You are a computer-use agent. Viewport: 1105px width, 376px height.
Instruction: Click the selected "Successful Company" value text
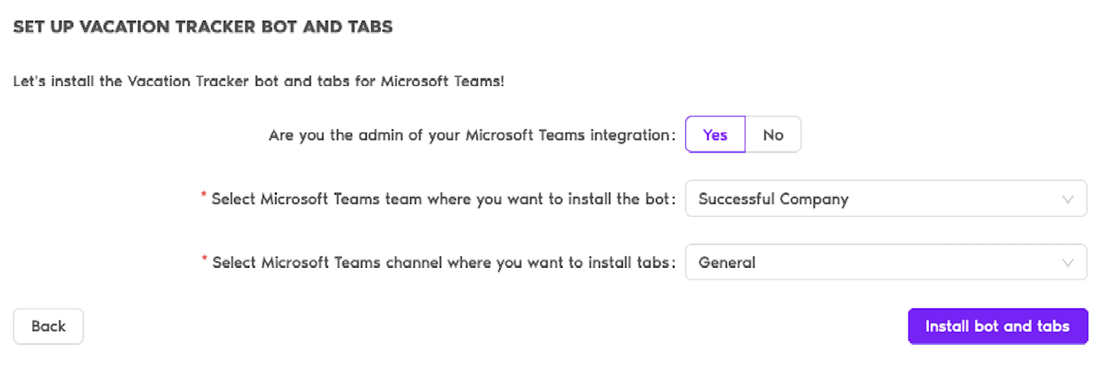tap(773, 199)
